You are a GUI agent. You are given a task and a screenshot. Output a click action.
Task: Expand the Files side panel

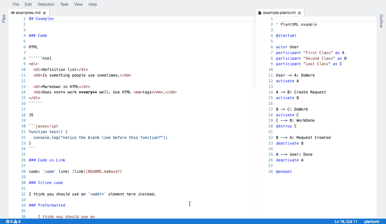pyautogui.click(x=4, y=19)
